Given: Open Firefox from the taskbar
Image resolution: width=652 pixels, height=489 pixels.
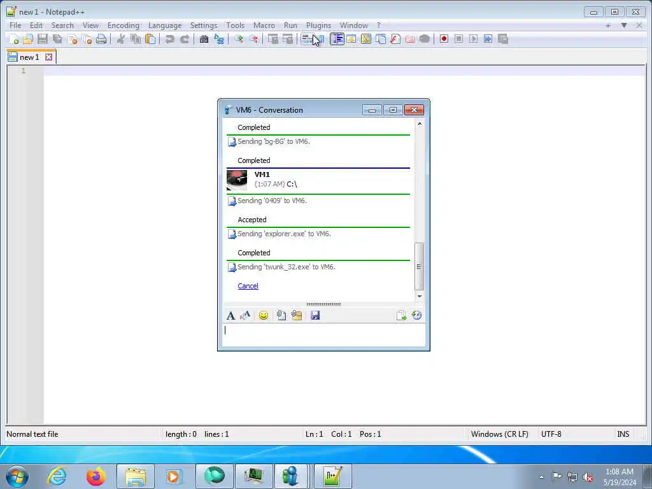Looking at the screenshot, I should (x=96, y=476).
